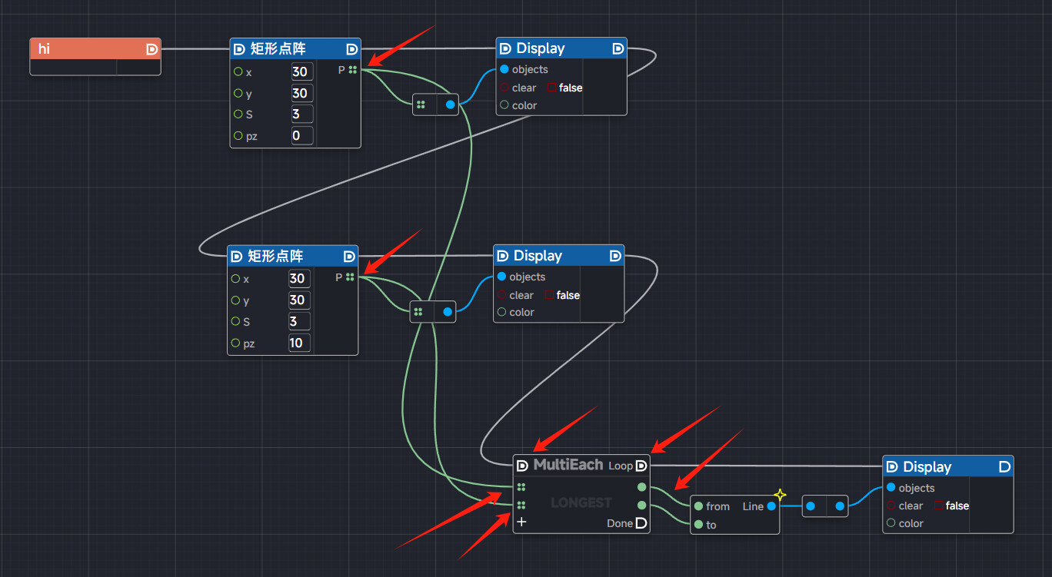Click the pz field showing 10
Image resolution: width=1052 pixels, height=577 pixels.
[299, 343]
